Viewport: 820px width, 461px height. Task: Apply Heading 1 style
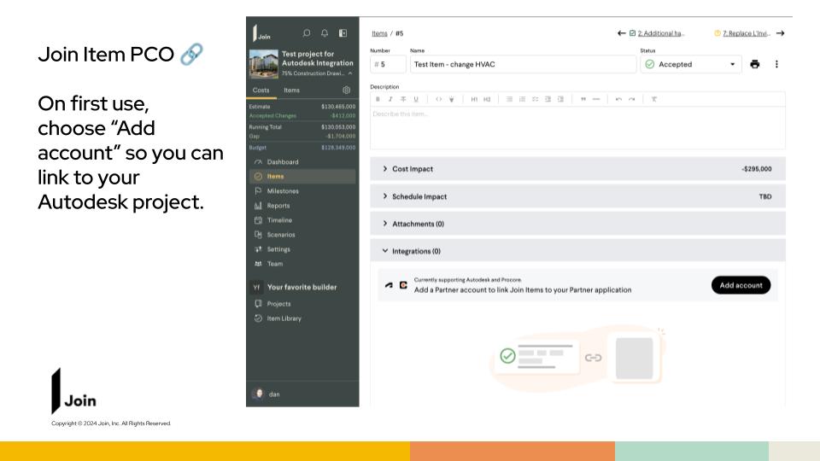474,99
